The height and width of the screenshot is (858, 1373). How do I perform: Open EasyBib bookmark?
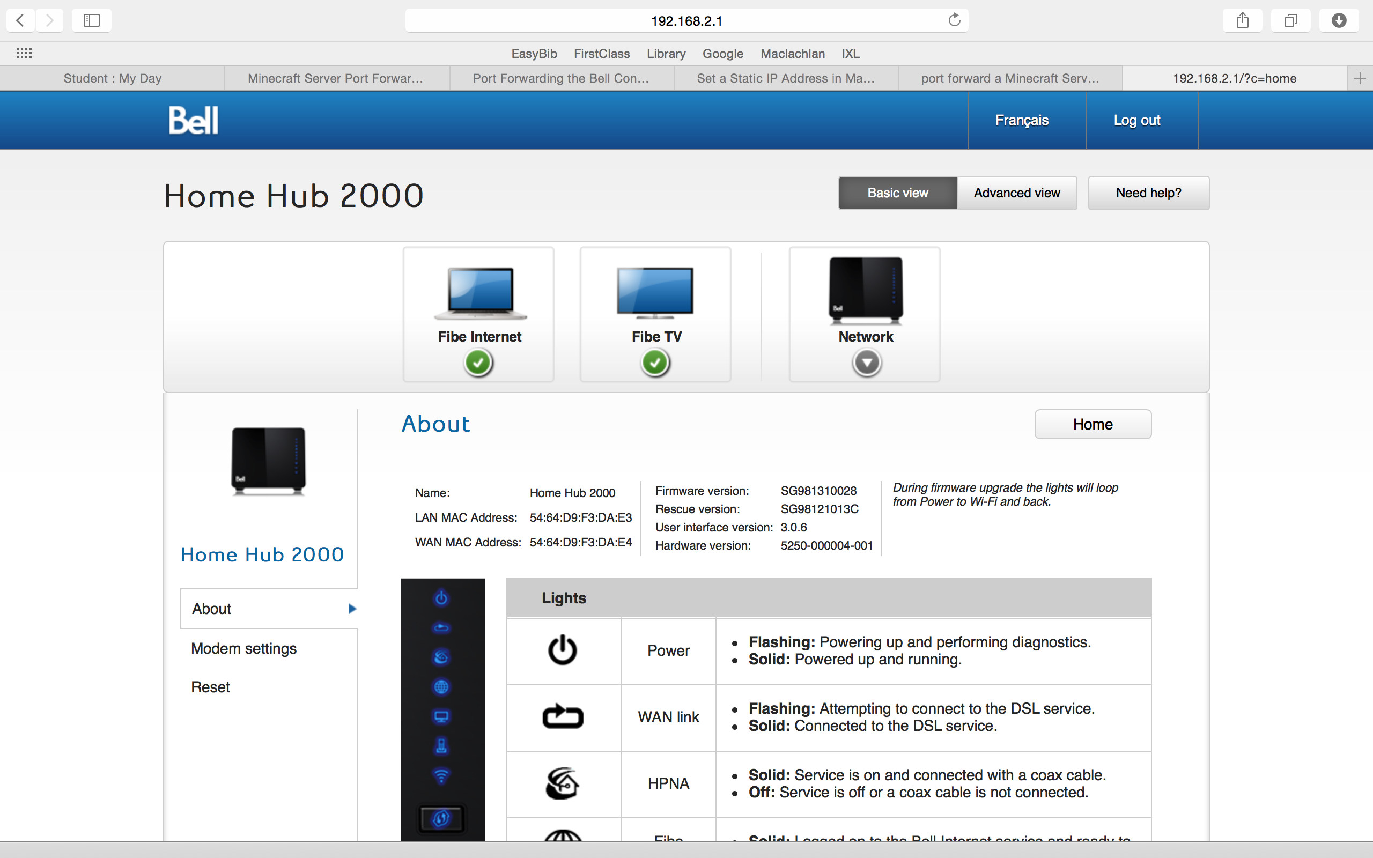tap(534, 53)
